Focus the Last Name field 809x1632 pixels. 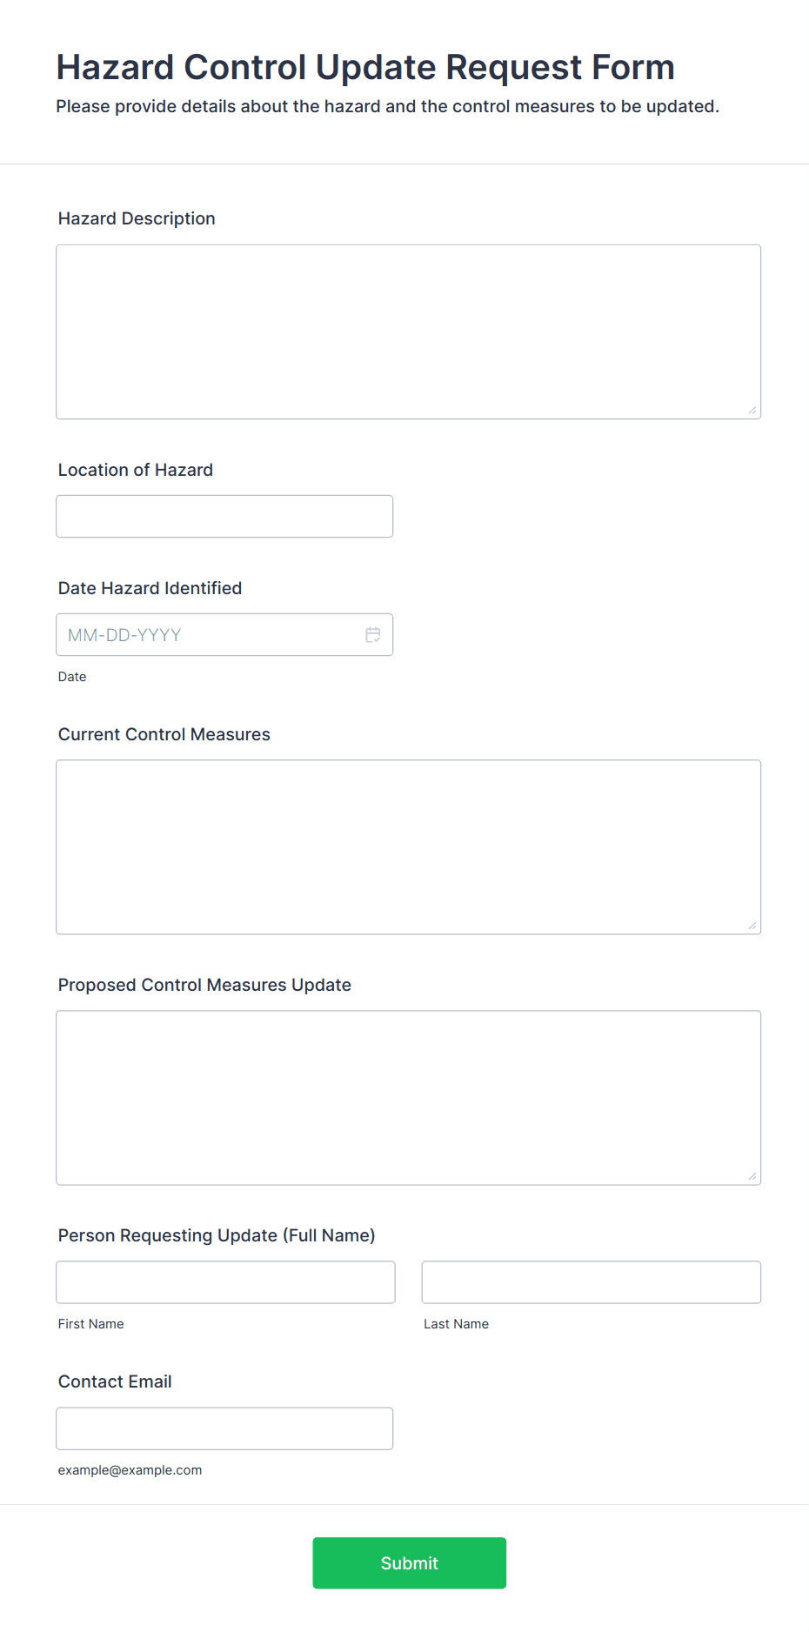[592, 1282]
